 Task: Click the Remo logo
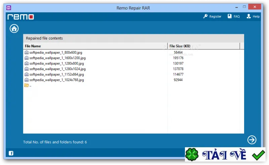[21, 17]
